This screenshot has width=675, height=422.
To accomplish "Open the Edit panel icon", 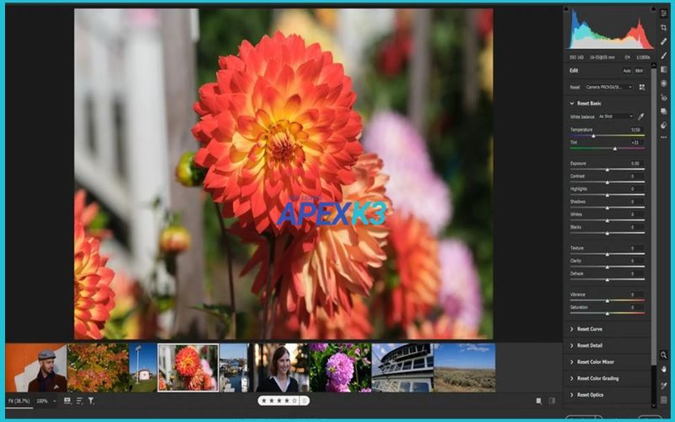I will 664,14.
